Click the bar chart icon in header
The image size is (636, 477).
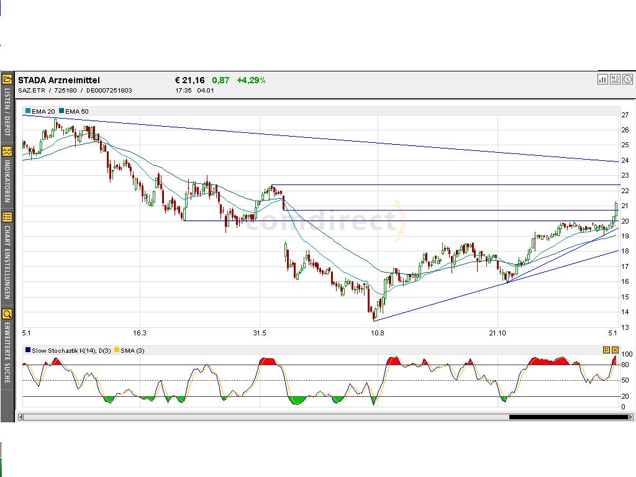(602, 79)
